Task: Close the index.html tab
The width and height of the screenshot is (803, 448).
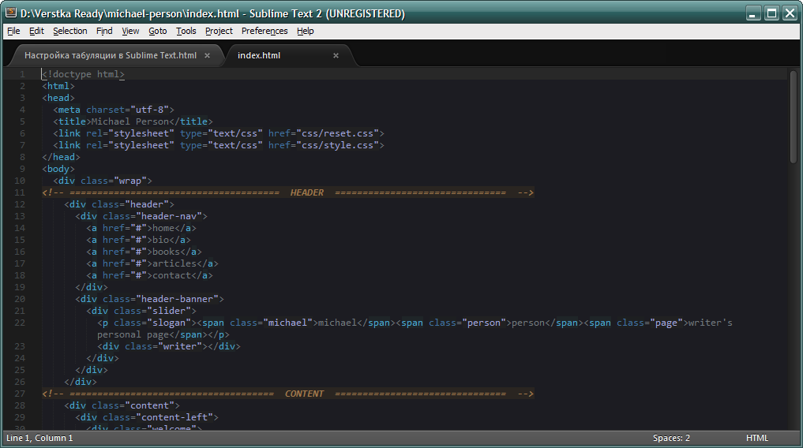Action: [336, 56]
